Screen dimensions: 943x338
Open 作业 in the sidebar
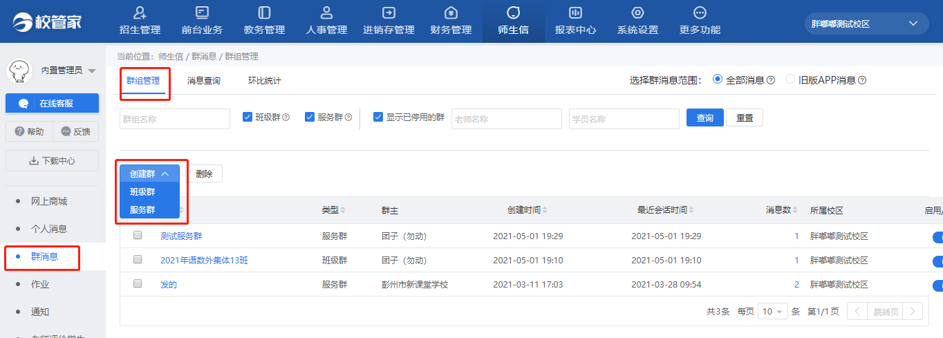coord(40,284)
